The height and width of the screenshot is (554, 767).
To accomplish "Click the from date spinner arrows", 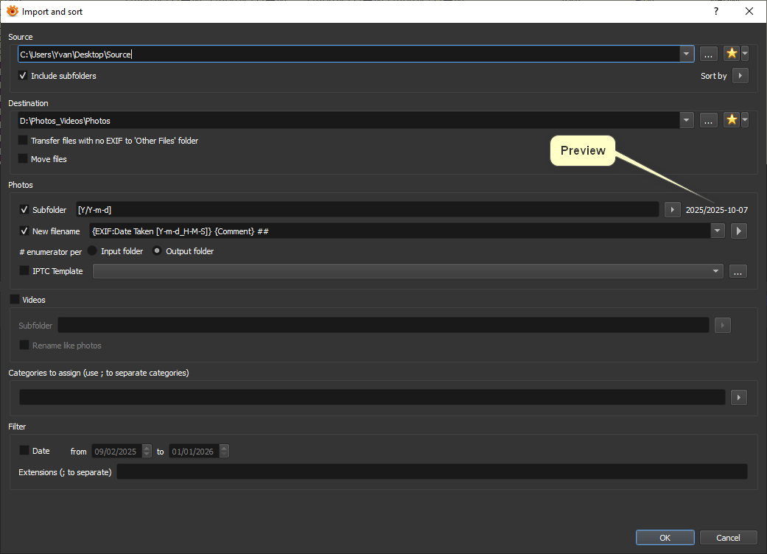I will coord(147,451).
